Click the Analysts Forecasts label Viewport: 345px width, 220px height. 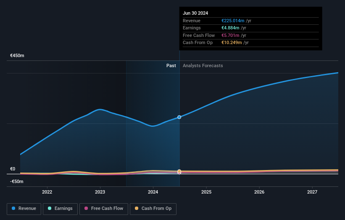click(x=203, y=66)
